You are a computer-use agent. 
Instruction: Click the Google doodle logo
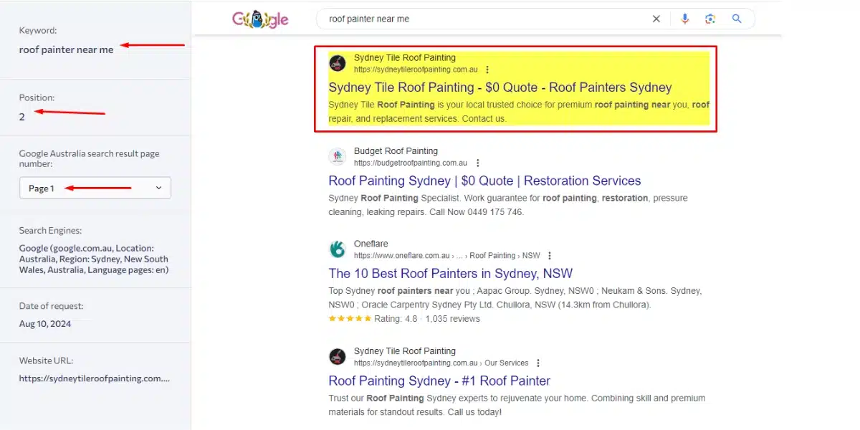tap(260, 19)
